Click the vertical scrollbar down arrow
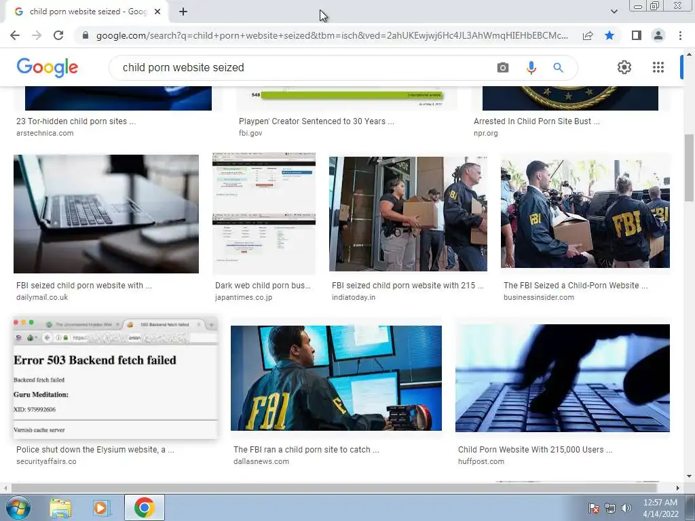Viewport: 695px width, 521px height. coord(690,476)
